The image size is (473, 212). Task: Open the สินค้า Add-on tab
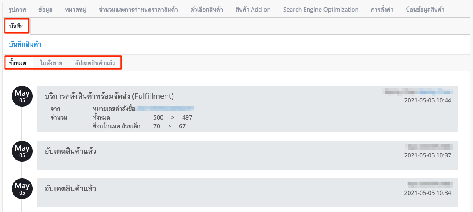[x=253, y=10]
